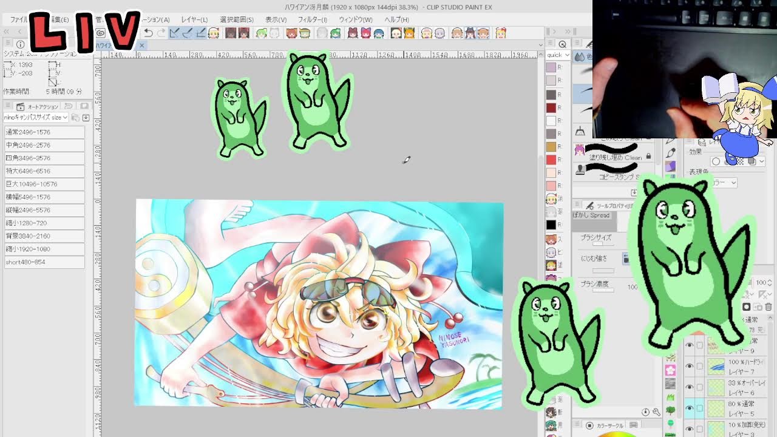Run the 背景3840-2160 auto action
The image size is (777, 437).
(x=44, y=236)
